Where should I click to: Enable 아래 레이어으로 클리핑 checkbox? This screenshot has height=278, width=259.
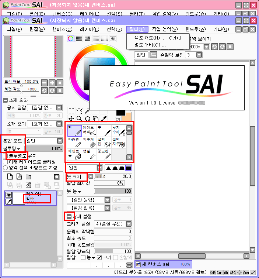[5, 162]
